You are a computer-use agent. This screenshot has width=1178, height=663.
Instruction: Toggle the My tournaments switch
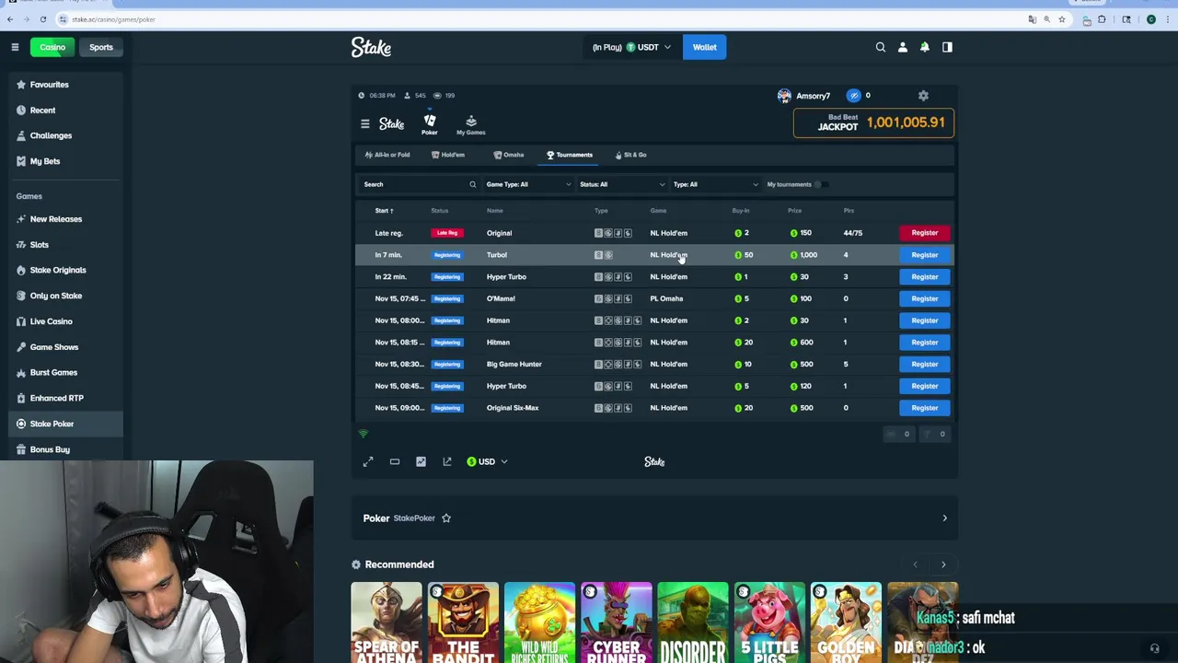tap(821, 184)
